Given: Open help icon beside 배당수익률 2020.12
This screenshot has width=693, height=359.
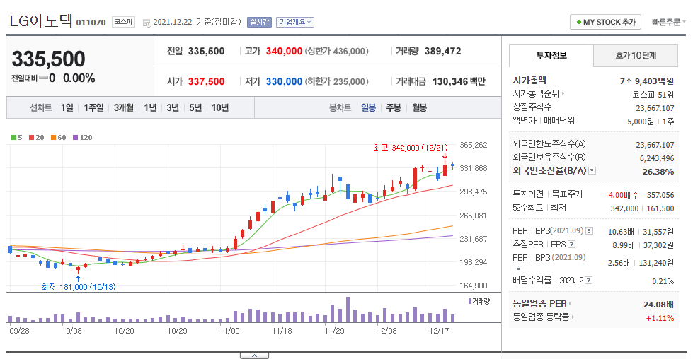Looking at the screenshot, I should pyautogui.click(x=589, y=280).
